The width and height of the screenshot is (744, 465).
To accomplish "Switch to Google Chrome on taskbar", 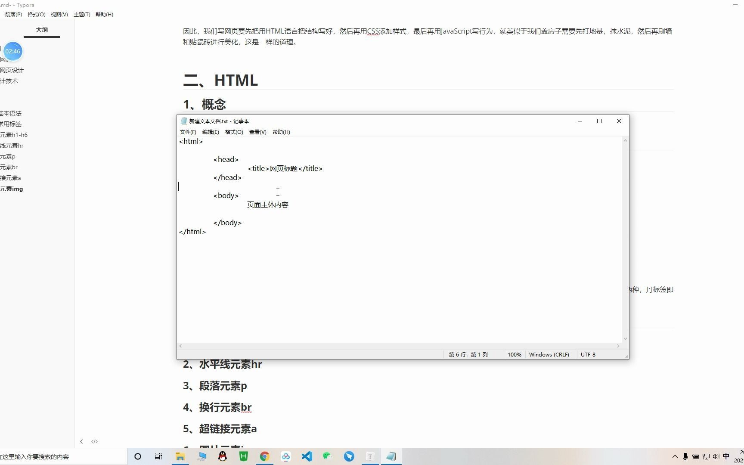I will pyautogui.click(x=264, y=456).
